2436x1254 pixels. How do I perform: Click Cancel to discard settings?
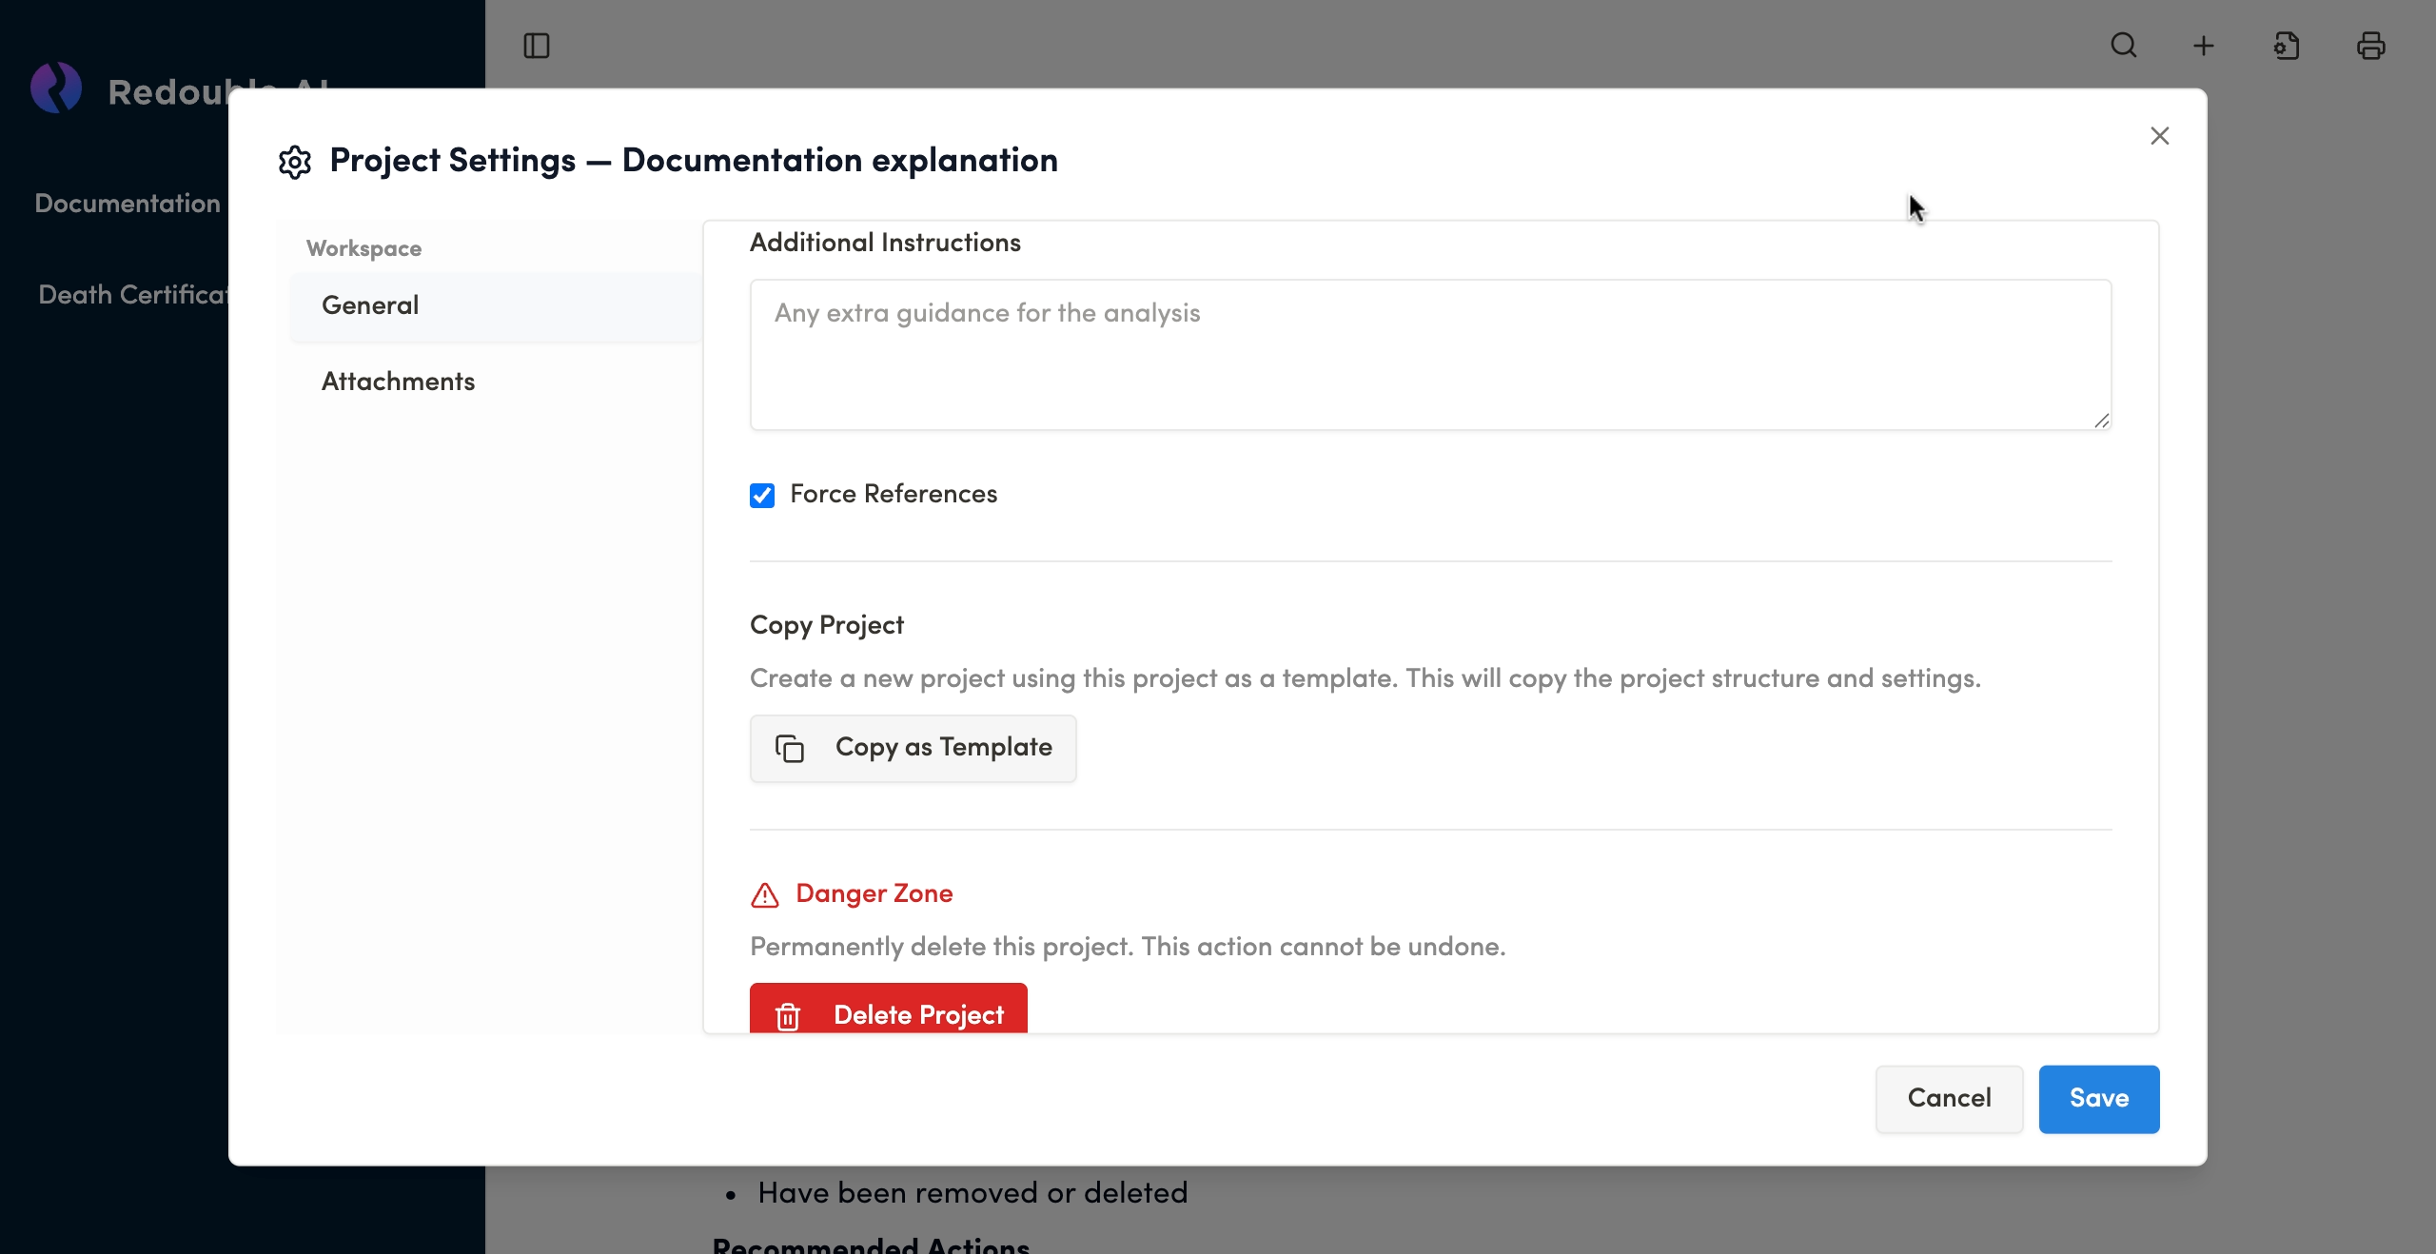1949,1098
